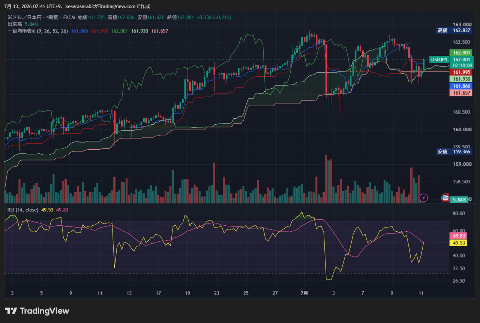Click the 安値 159.366 low price label

454,152
